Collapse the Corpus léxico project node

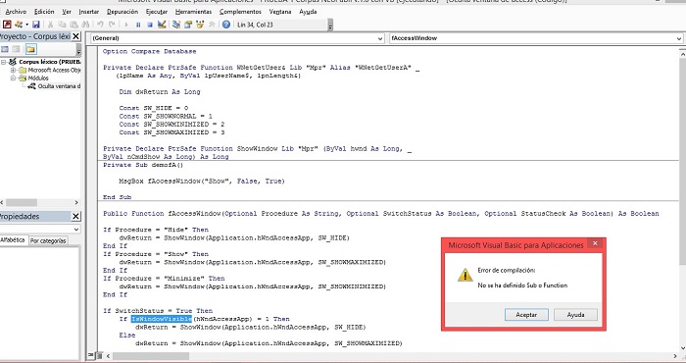click(x=4, y=62)
